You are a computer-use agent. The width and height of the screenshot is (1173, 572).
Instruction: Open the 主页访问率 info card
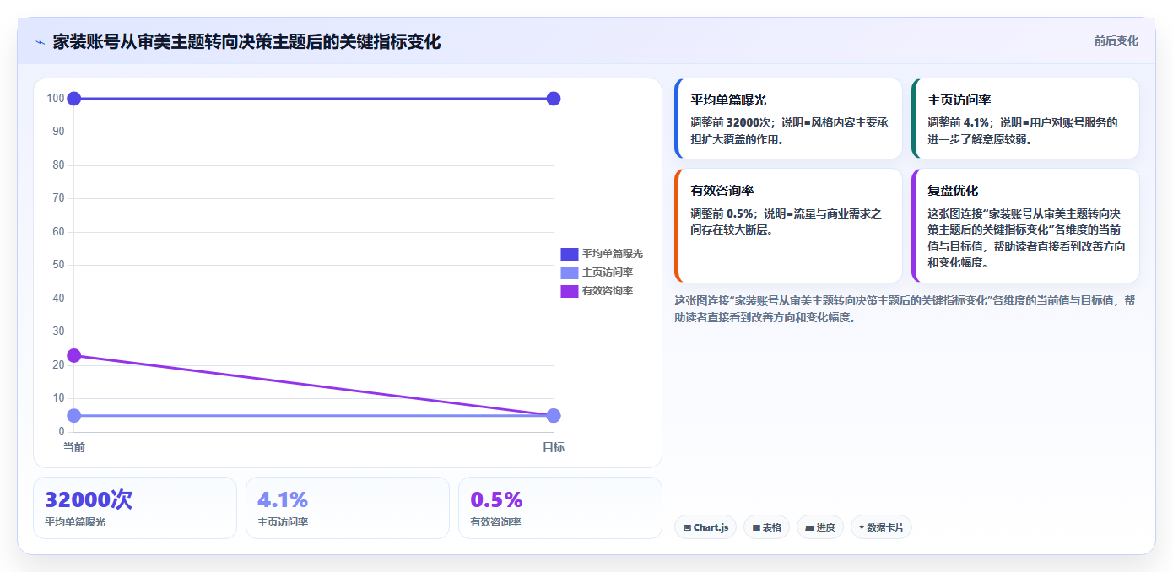1025,119
